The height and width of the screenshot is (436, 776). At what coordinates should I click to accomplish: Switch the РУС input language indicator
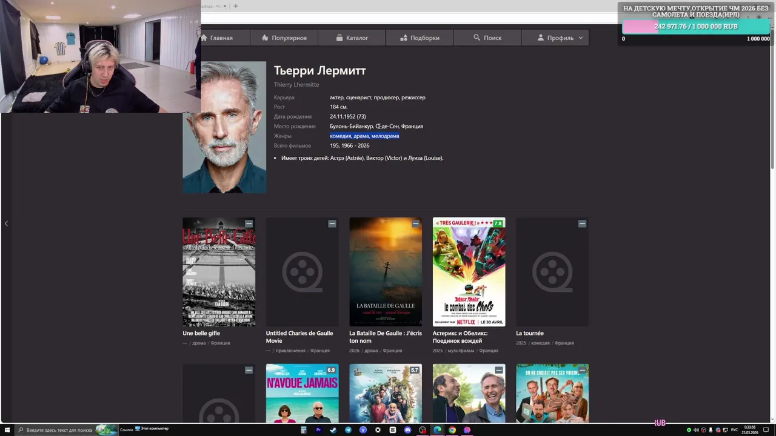pos(734,430)
